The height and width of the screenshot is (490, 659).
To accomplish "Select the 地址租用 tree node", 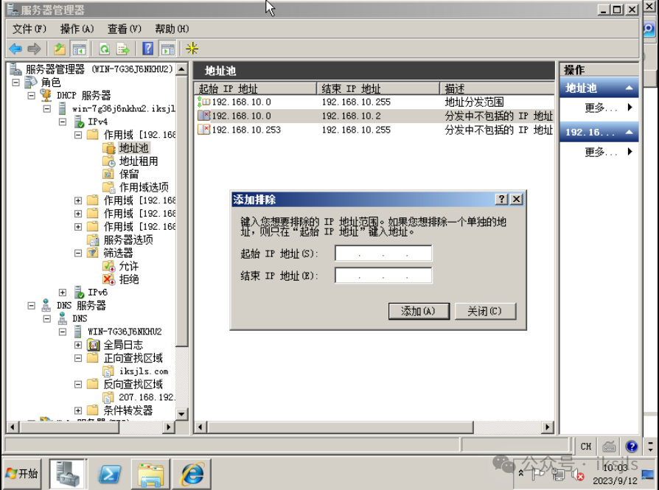I will pyautogui.click(x=139, y=161).
